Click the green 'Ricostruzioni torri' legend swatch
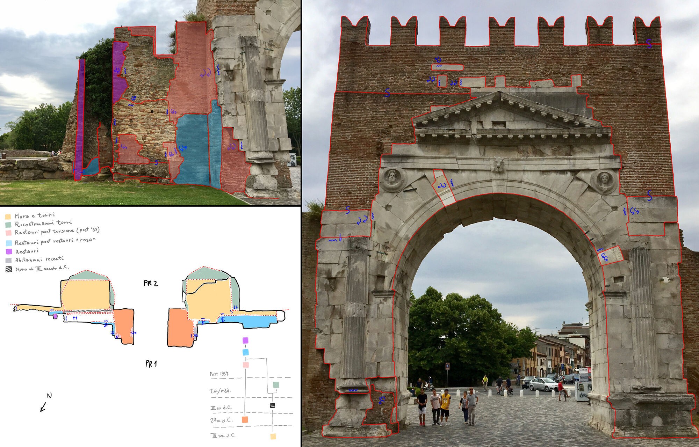Viewport: 699px width, 447px height. coord(8,225)
